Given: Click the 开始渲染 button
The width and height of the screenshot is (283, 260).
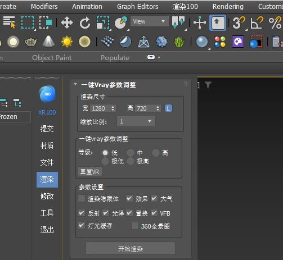Looking at the screenshot, I should coord(131,249).
